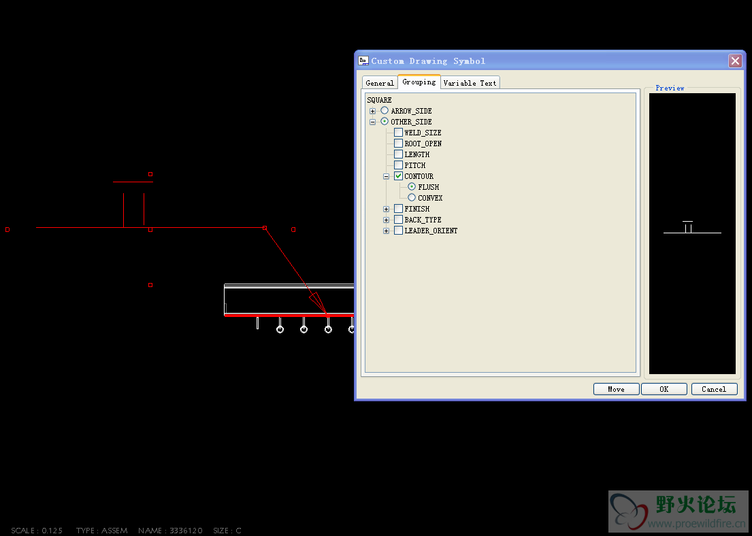The image size is (752, 536).
Task: Choose the FLUSH contour option
Action: pos(412,187)
